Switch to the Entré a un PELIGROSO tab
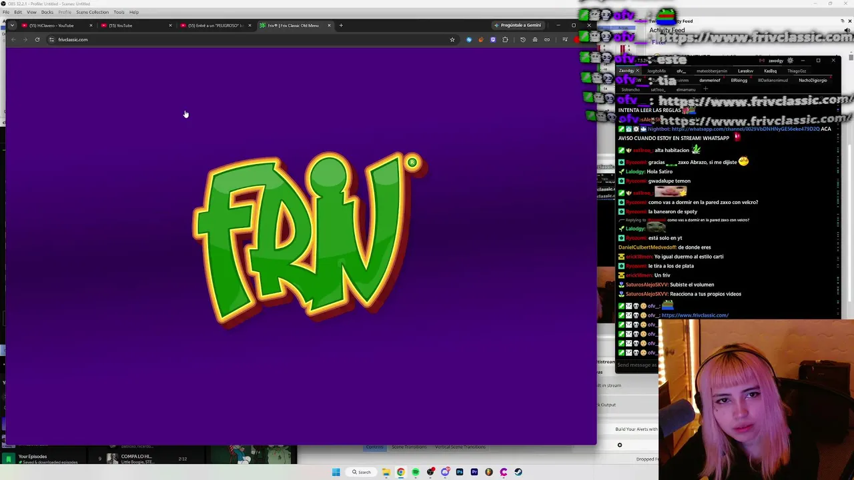This screenshot has width=854, height=480. point(216,25)
